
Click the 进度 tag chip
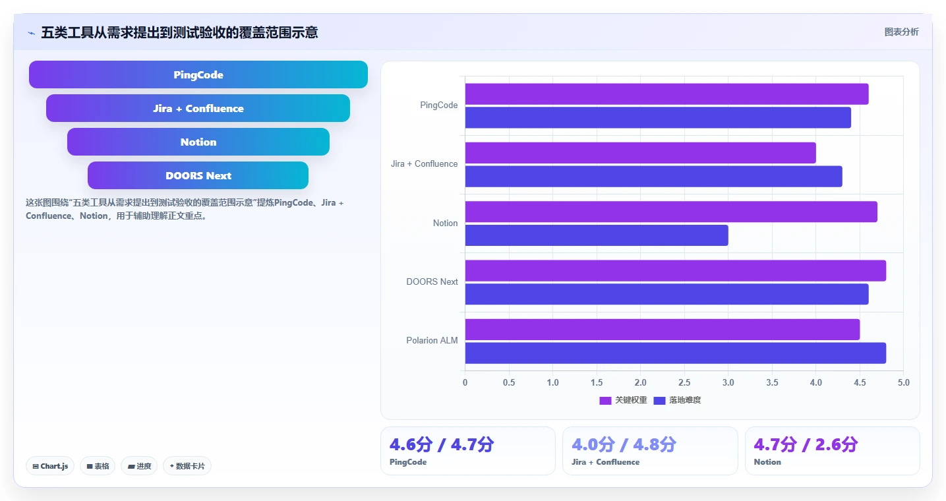[x=139, y=466]
